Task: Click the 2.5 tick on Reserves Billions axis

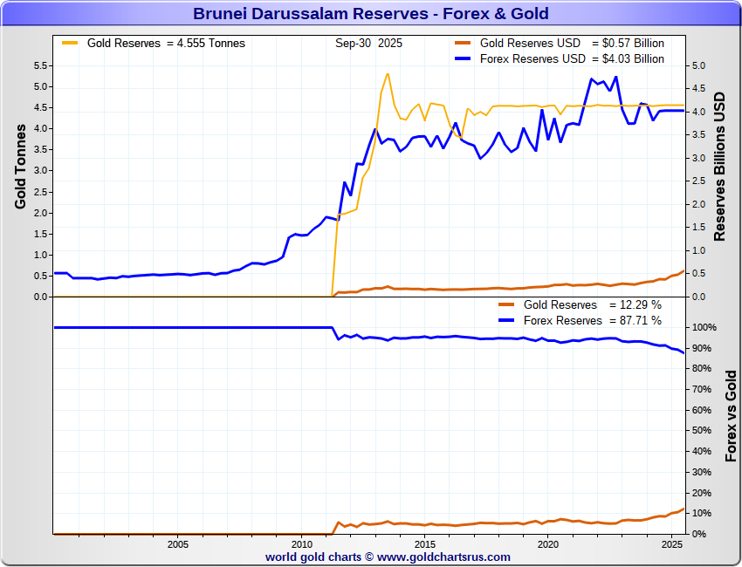Action: click(698, 181)
